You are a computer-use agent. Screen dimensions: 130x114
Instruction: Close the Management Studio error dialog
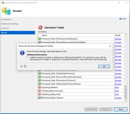(110, 46)
